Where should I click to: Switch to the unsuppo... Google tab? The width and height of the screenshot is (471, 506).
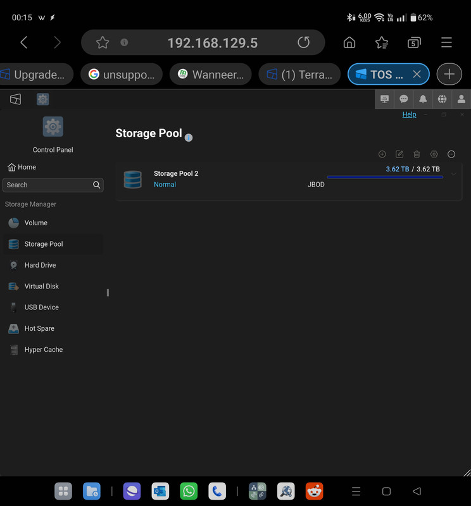tap(122, 74)
